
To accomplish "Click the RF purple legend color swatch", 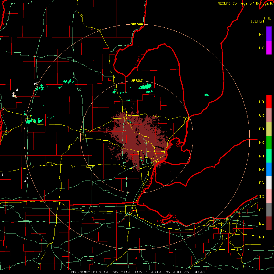I will (269, 34).
